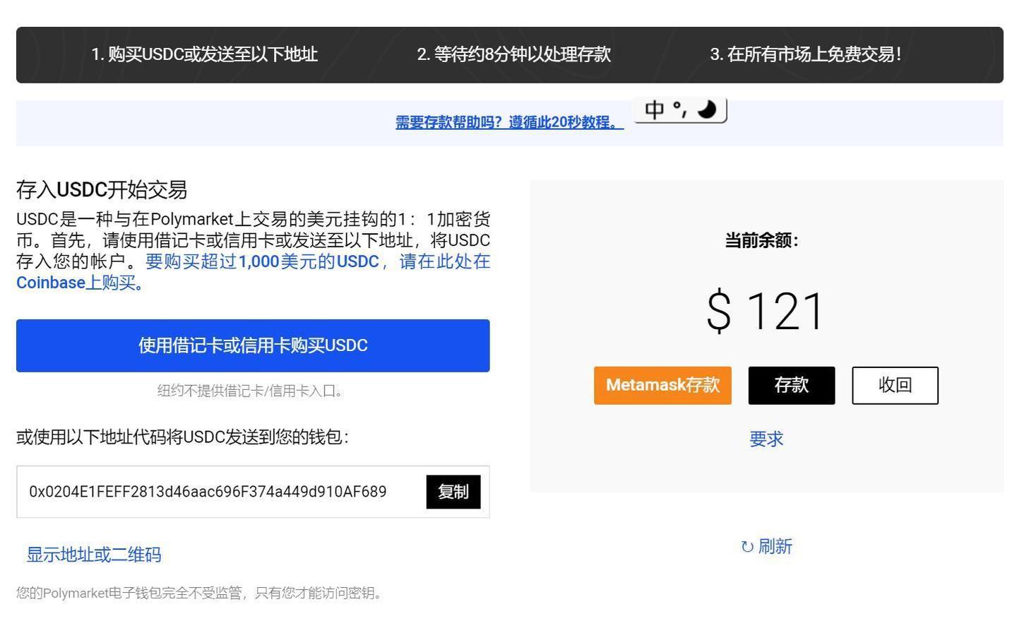Click the 中 language switcher icon
This screenshot has height=621, width=1017.
(654, 110)
